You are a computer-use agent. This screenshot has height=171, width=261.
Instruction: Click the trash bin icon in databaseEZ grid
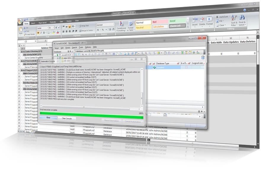point(203,57)
